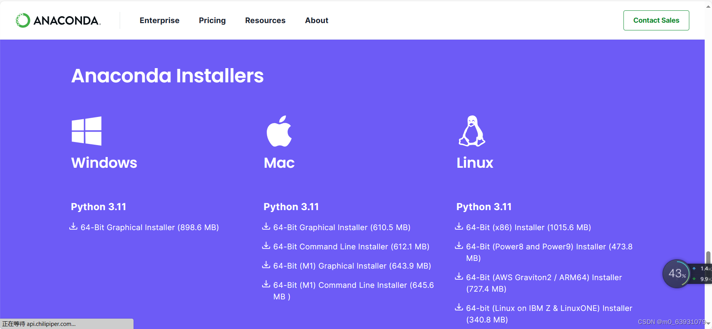Click download icon for Mac Command Line Installer 612.1 MB
Image resolution: width=712 pixels, height=329 pixels.
[x=266, y=245]
